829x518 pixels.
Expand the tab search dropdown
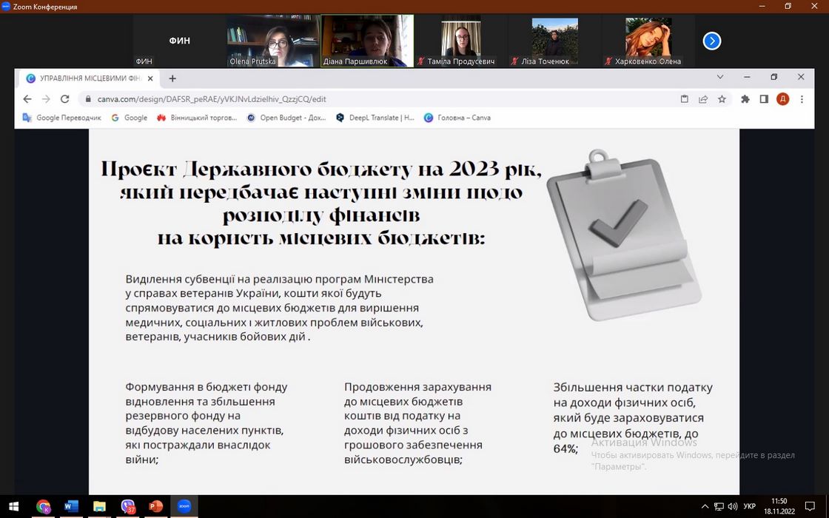tap(720, 77)
